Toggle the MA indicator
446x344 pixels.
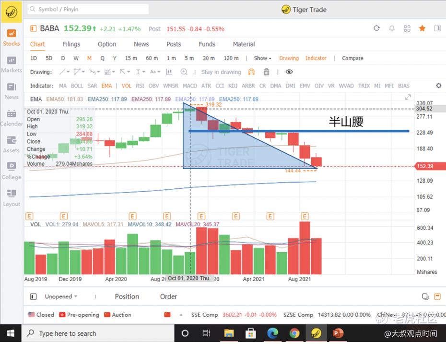point(63,86)
